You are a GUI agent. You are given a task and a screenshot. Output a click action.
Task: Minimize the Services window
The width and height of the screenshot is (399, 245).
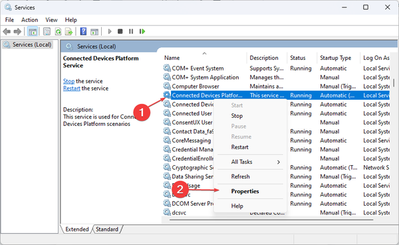click(344, 7)
